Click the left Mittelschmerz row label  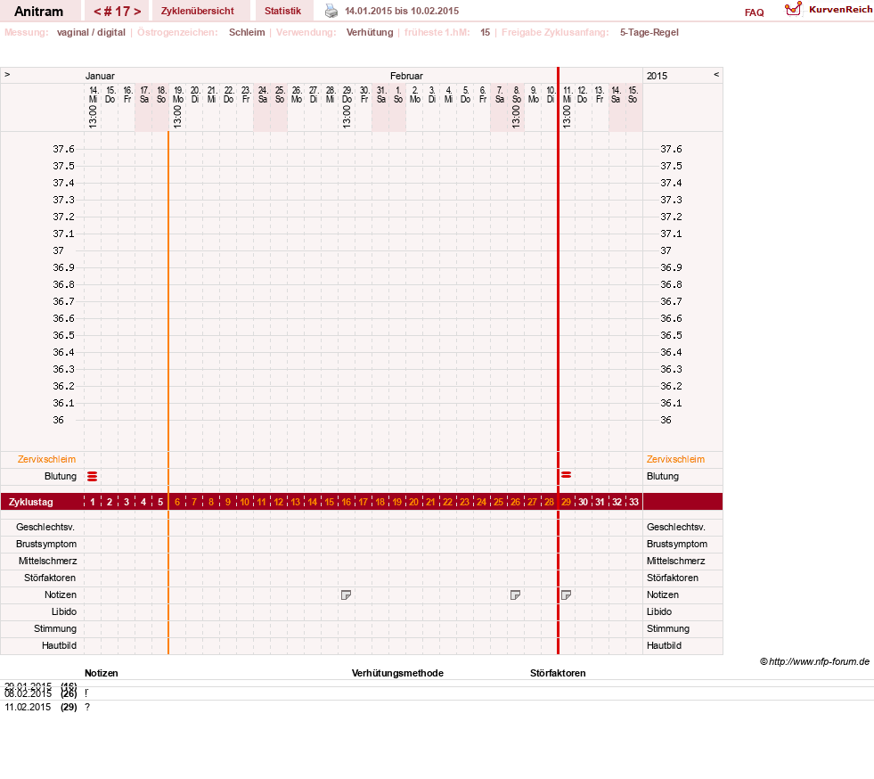pos(47,561)
